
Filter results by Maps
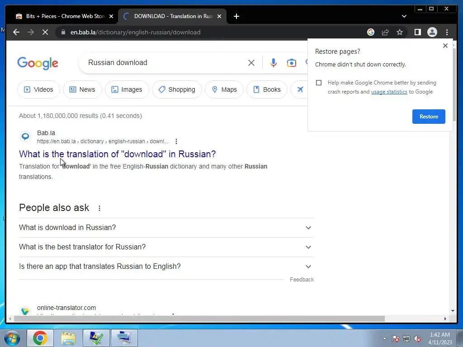(x=224, y=89)
